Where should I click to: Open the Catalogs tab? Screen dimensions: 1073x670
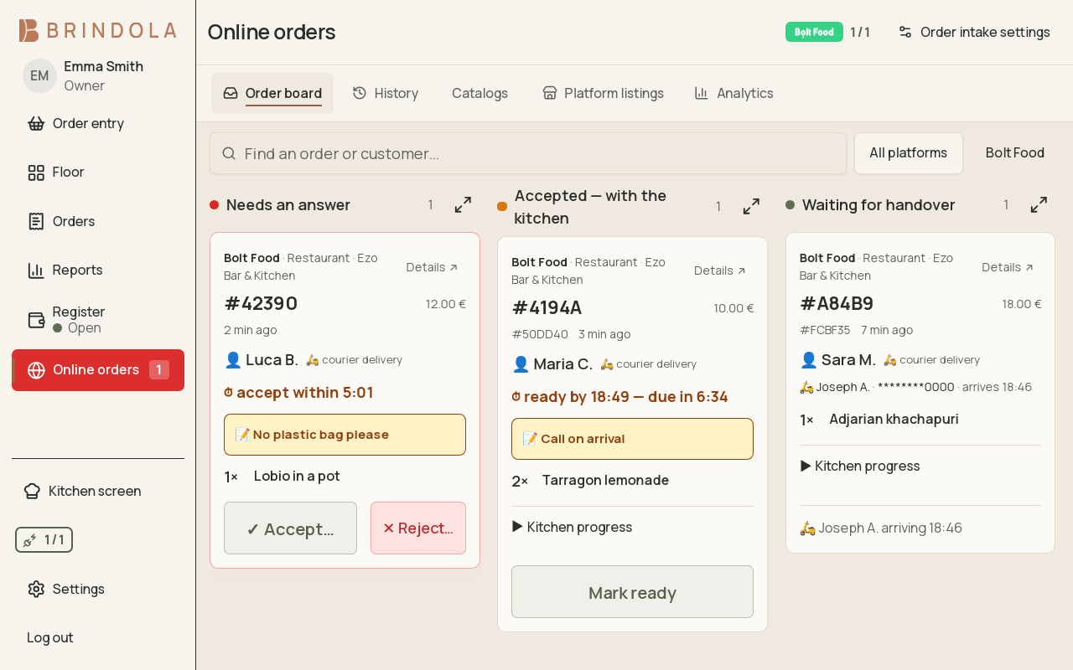tap(479, 93)
